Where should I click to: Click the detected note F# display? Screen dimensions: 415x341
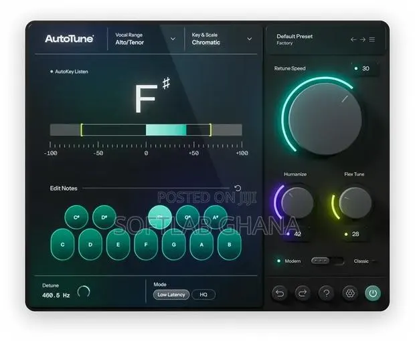point(152,96)
